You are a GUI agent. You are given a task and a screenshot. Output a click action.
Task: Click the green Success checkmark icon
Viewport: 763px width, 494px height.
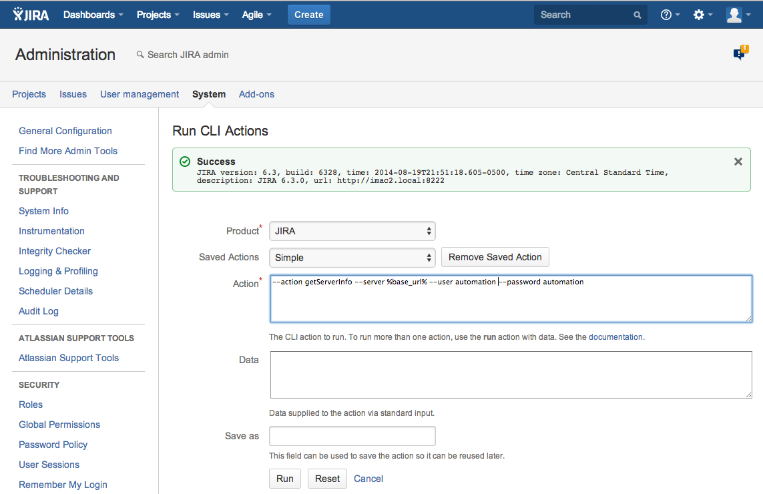(185, 162)
